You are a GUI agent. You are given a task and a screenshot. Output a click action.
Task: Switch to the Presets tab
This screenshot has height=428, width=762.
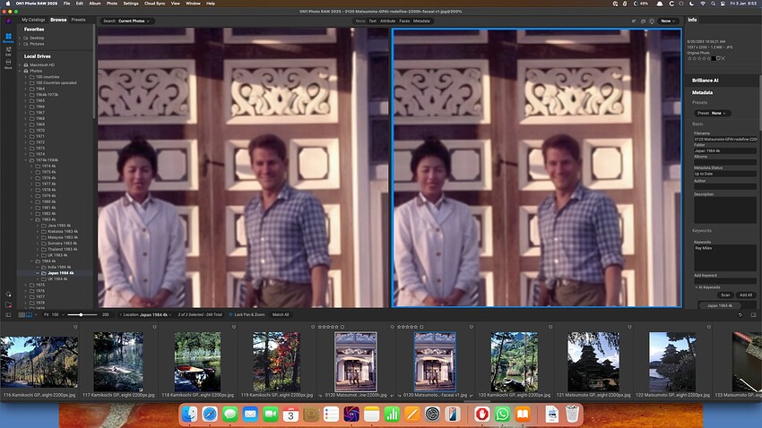click(78, 20)
